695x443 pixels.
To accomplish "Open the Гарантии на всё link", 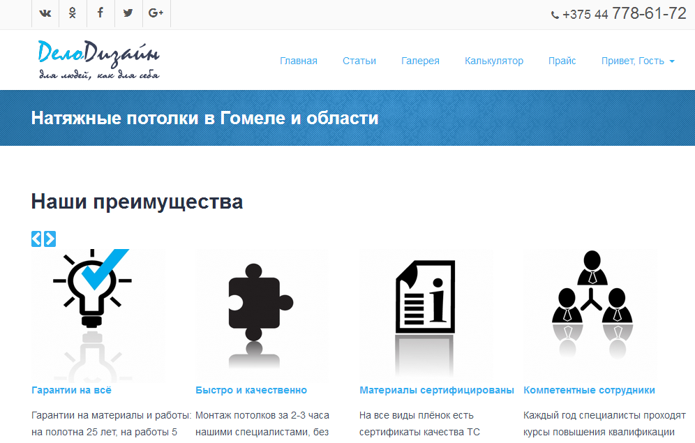I will (71, 390).
